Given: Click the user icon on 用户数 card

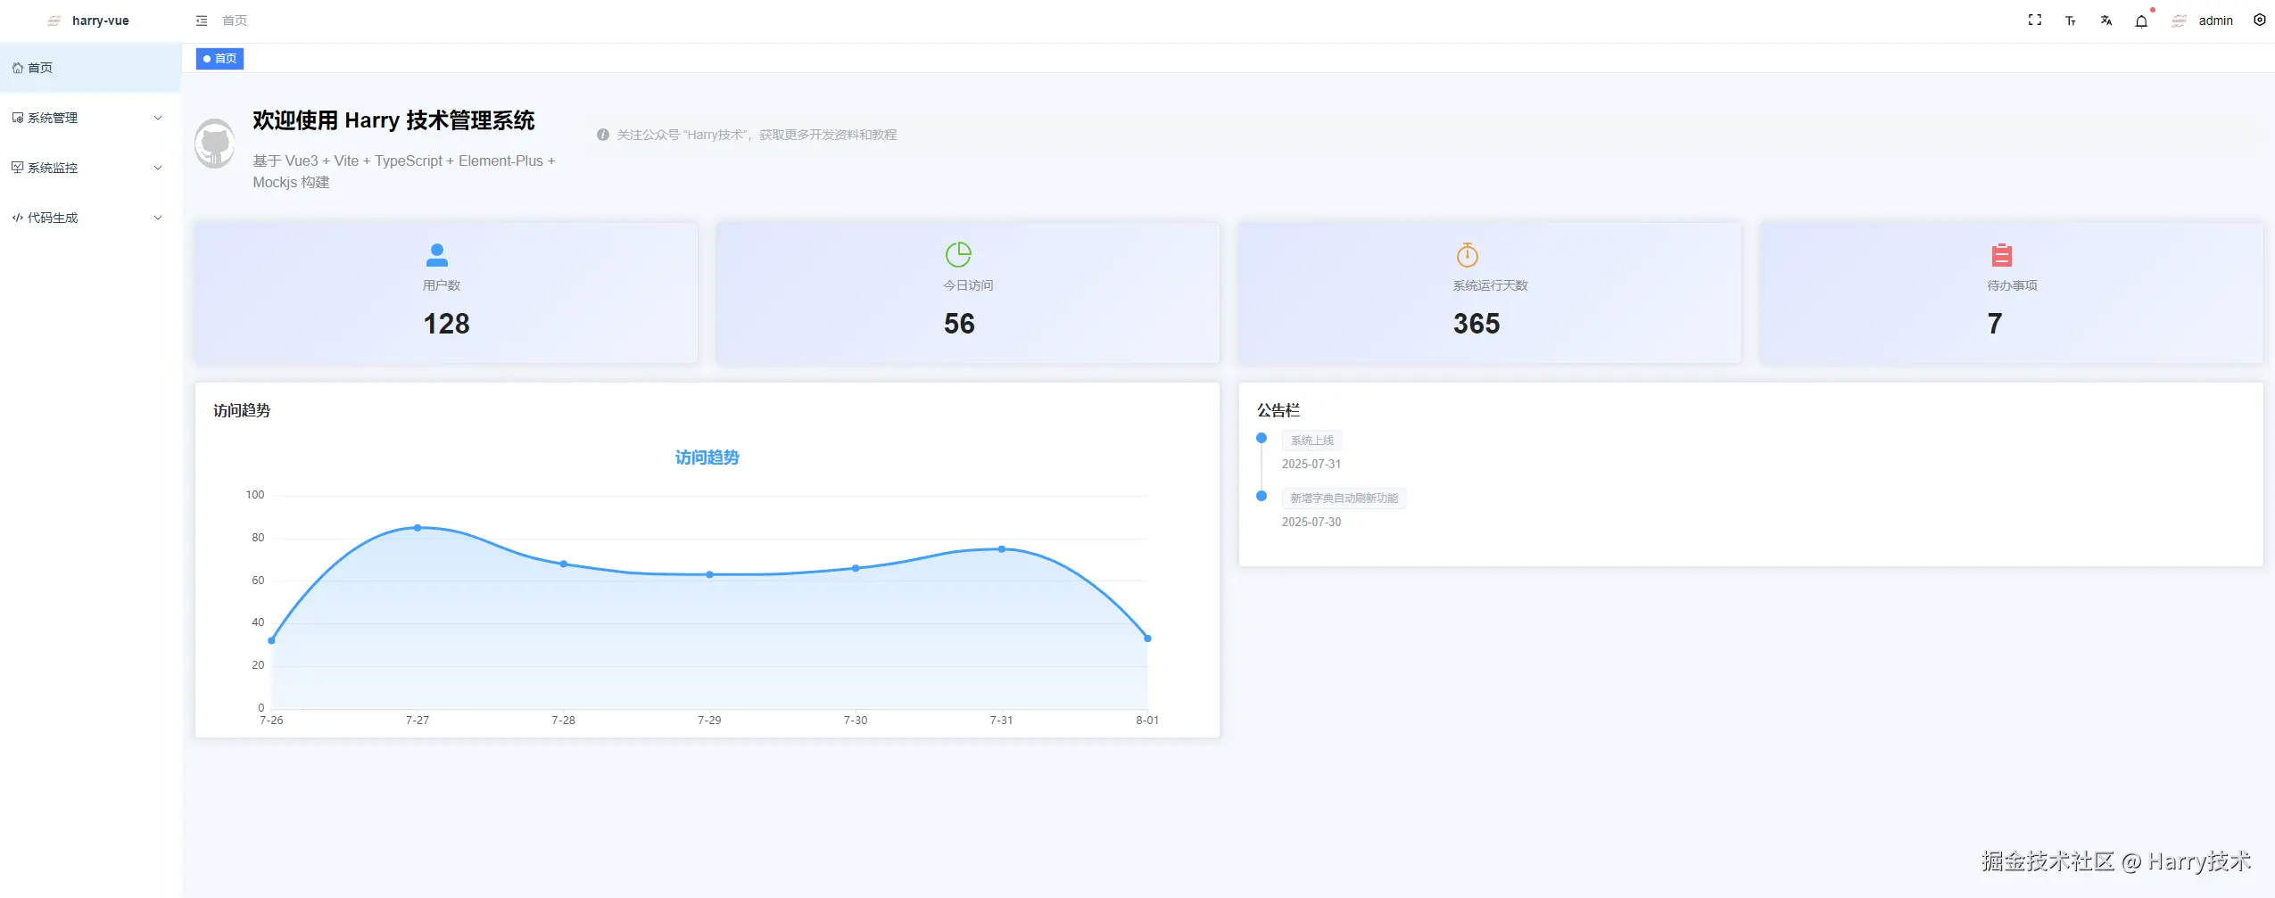Looking at the screenshot, I should tap(437, 255).
